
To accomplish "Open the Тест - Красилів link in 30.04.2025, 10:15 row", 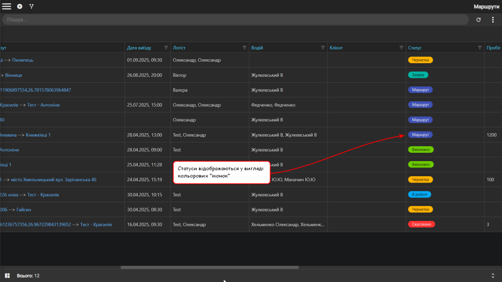I will pyautogui.click(x=43, y=195).
